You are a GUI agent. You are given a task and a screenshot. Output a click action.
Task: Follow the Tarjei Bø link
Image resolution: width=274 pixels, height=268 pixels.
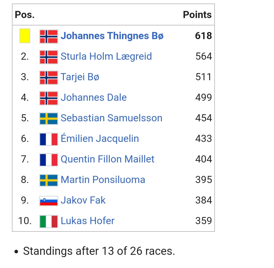80,77
